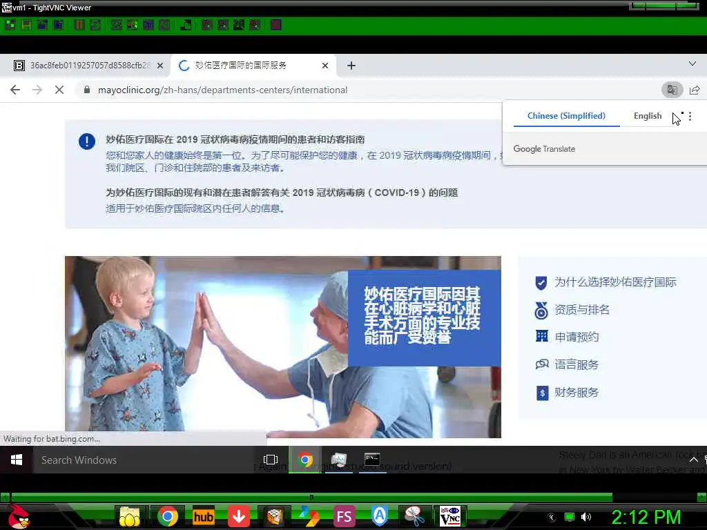Click the speech bubbles language icon
The height and width of the screenshot is (530, 707).
pos(541,364)
